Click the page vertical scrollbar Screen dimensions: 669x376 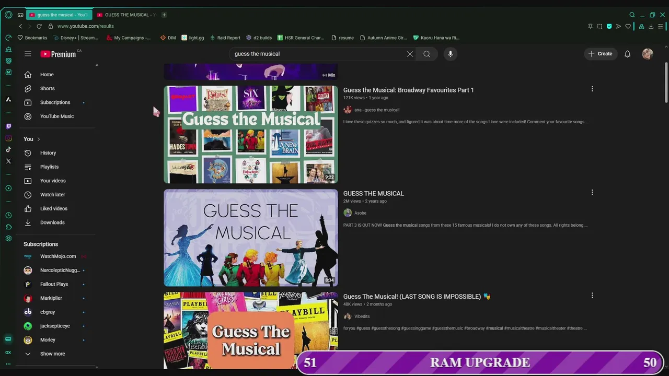click(x=666, y=84)
